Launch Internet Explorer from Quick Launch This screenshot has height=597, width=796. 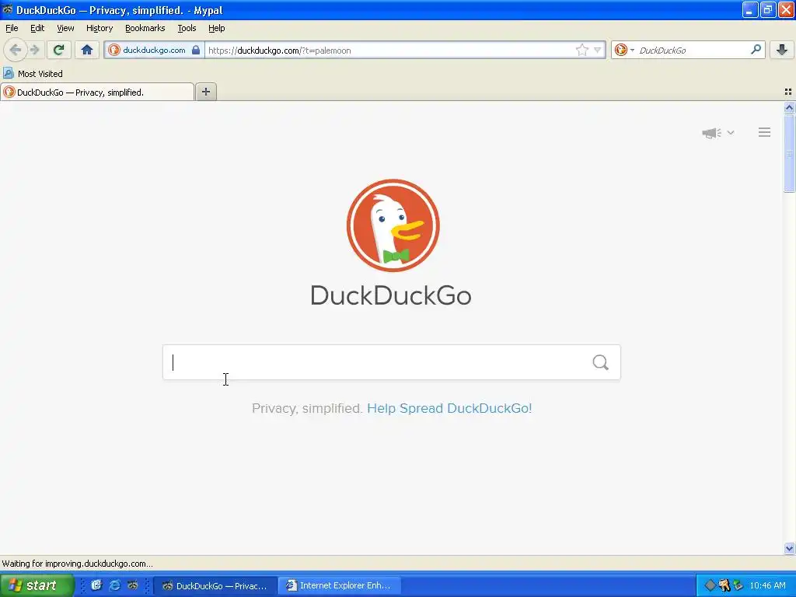pos(115,585)
